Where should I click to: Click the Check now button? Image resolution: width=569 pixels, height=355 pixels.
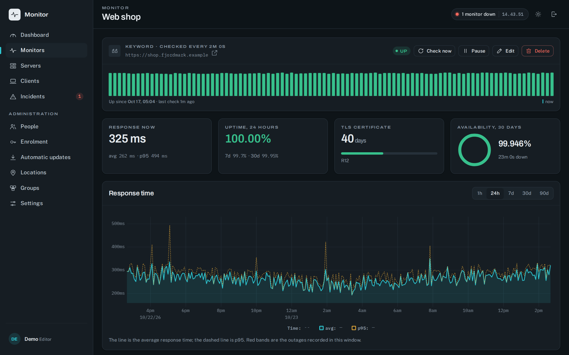(x=434, y=51)
